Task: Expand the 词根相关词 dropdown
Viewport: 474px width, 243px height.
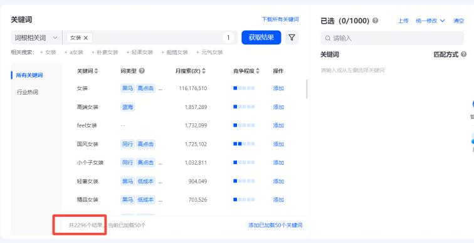Action: (x=36, y=38)
